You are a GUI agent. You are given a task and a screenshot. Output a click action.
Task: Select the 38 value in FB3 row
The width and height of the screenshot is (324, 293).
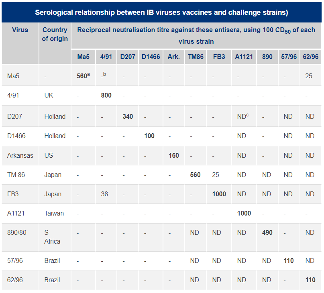(104, 194)
